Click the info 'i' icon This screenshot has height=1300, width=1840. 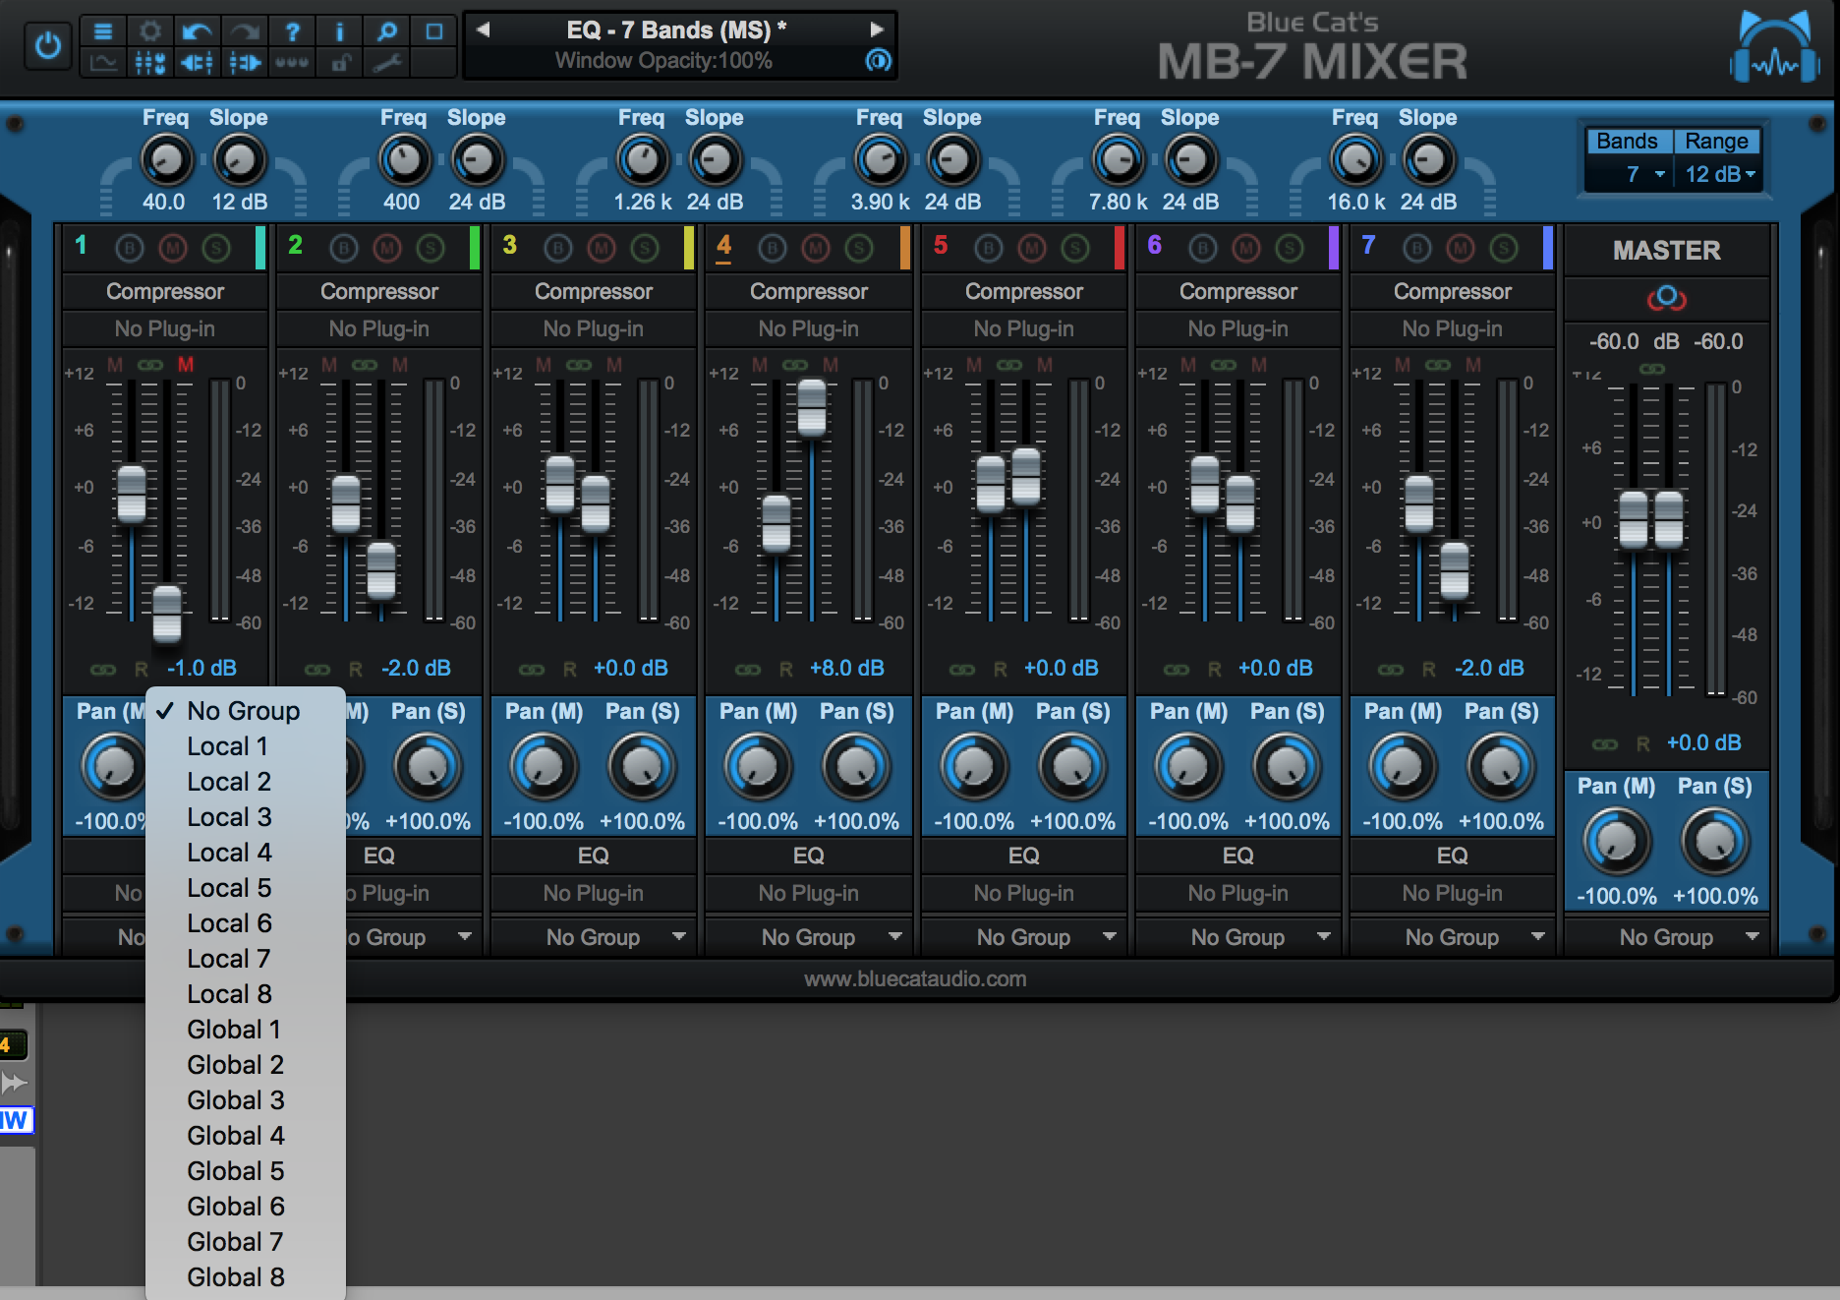(339, 31)
